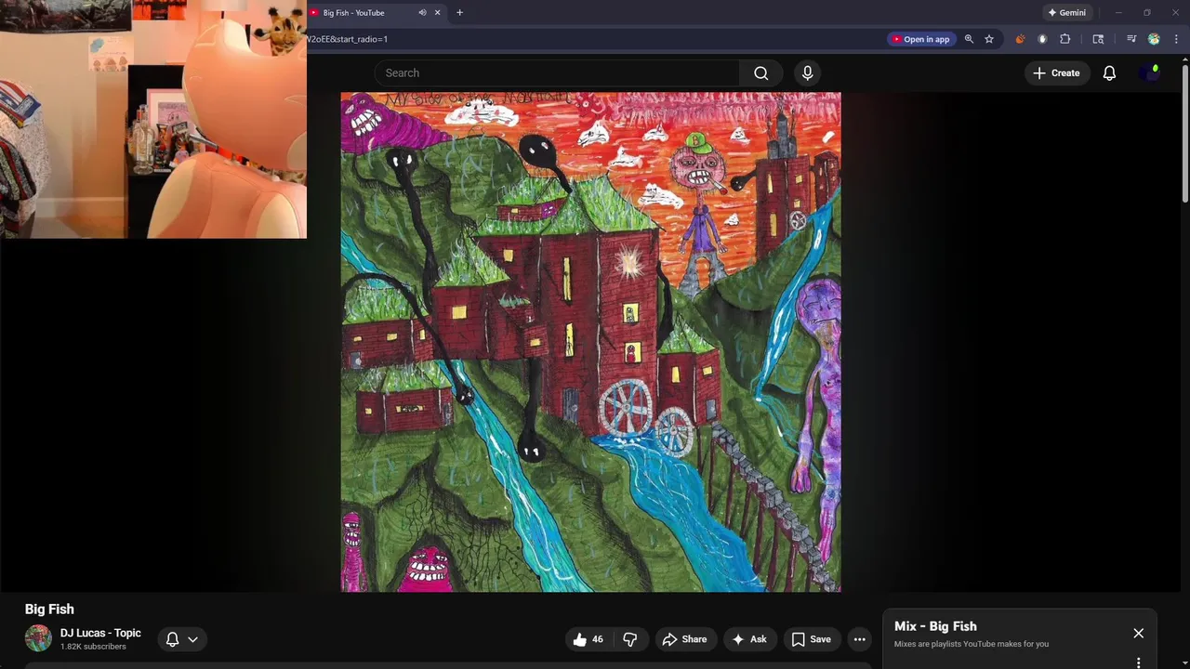
Task: Mute tab via speaker icon on tab
Action: point(422,13)
